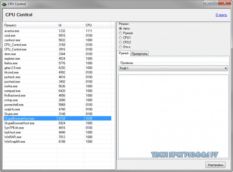The image size is (233, 172).
Task: Select the mshta.exe process row
Action: [x=57, y=86]
